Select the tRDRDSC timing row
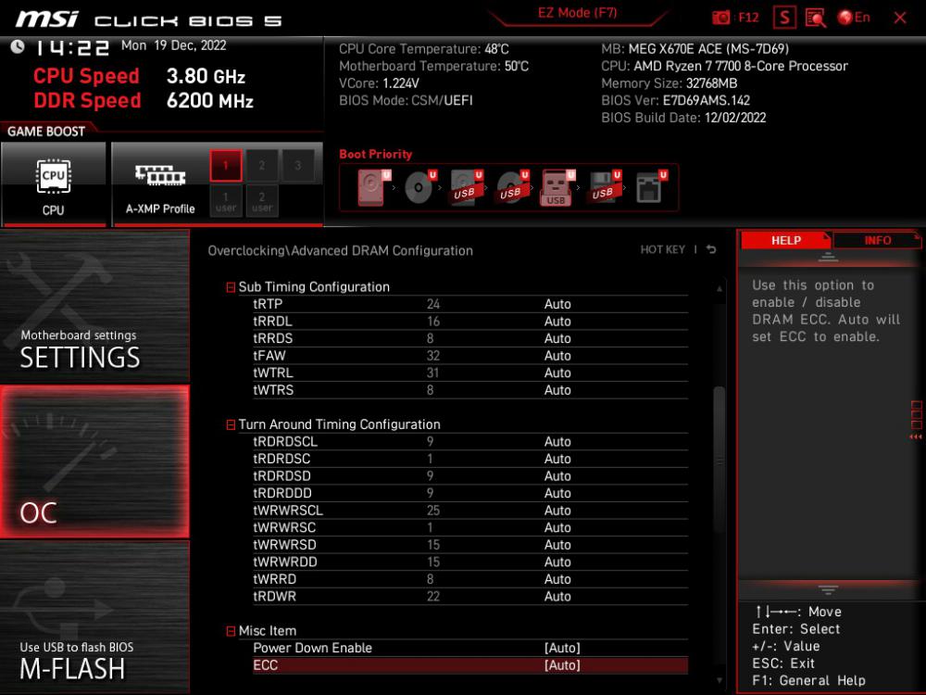Screen dimensions: 926x695 470,459
